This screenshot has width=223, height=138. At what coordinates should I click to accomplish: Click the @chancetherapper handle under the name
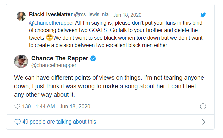click(x=54, y=65)
